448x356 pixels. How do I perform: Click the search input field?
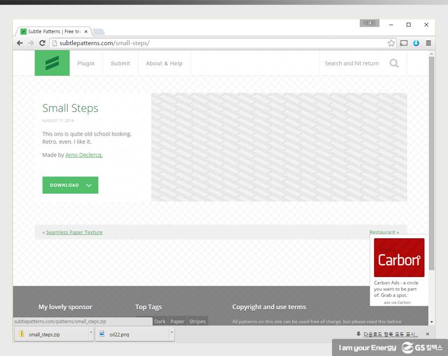coord(352,64)
